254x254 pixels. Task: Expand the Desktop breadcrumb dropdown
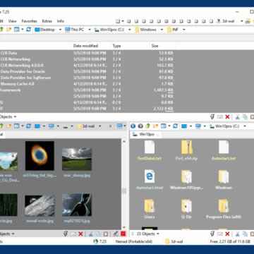60,30
